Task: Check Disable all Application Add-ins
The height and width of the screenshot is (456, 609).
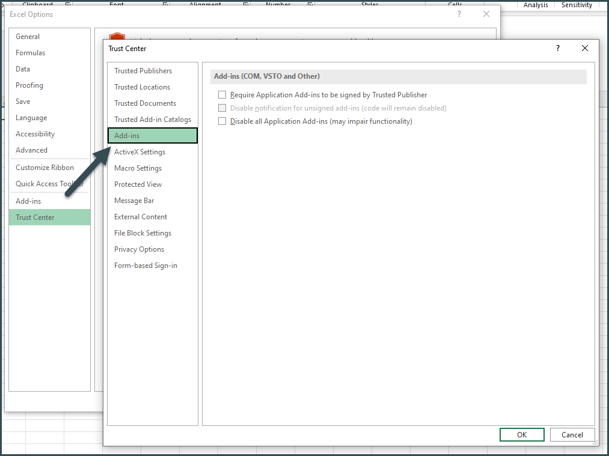Action: click(x=222, y=121)
